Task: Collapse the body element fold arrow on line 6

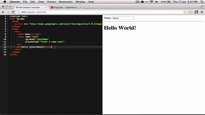Action: click(7, 29)
